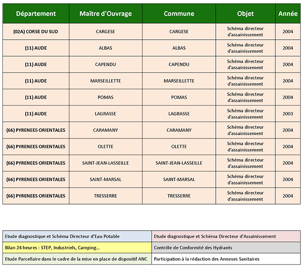Viewport: 304px width, 268px height.
Task: Click the Maître d'Ouvrage column header
Action: pos(106,14)
